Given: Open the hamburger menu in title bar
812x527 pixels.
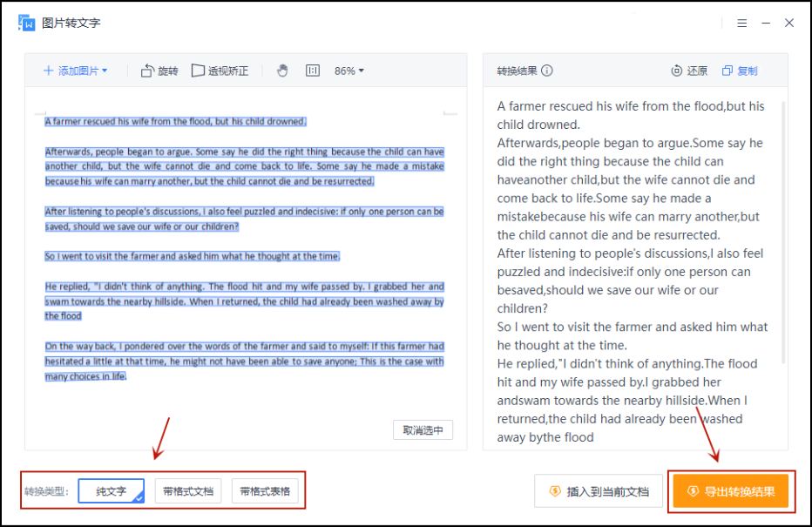Looking at the screenshot, I should click(741, 24).
